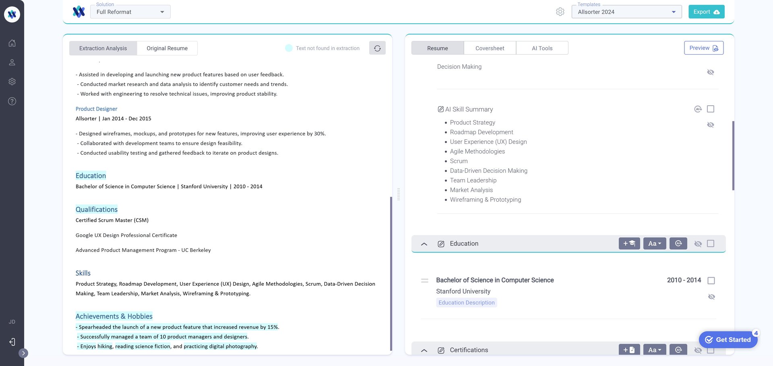Open sidebar Settings gear
Image resolution: width=773 pixels, height=366 pixels.
tap(12, 82)
